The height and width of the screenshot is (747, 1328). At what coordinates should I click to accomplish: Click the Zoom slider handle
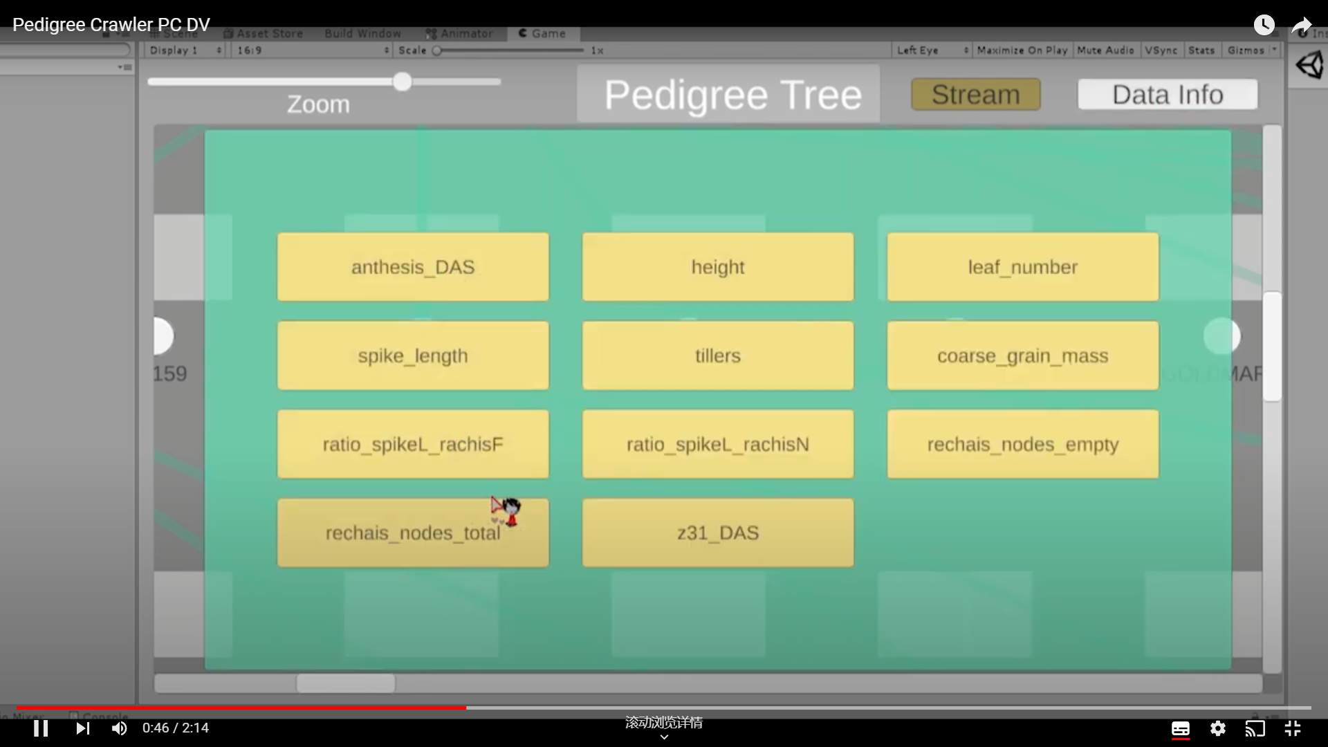[403, 82]
